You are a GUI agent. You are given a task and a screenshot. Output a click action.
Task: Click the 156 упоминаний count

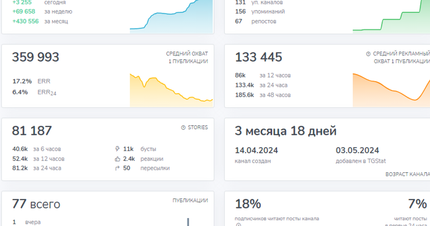pos(240,11)
